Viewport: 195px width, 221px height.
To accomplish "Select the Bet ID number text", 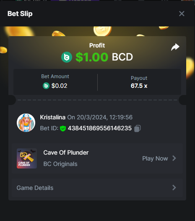I will [100, 128].
